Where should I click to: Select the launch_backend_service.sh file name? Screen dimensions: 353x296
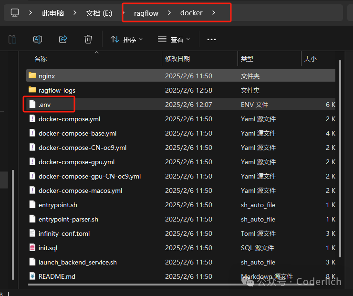tap(78, 263)
